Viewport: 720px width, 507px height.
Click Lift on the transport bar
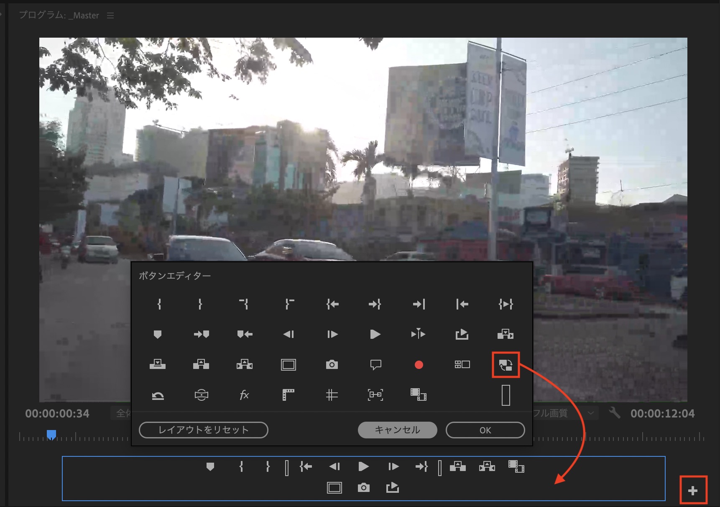(458, 466)
